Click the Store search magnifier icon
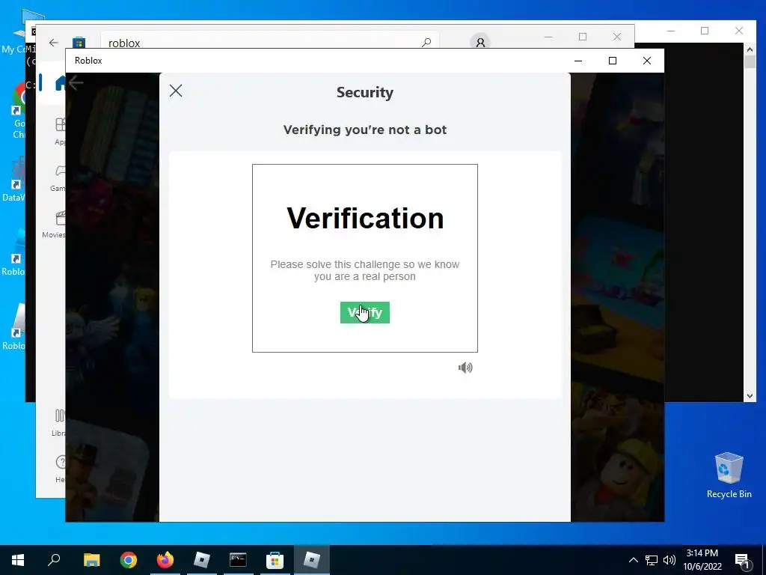The height and width of the screenshot is (575, 766). point(426,43)
